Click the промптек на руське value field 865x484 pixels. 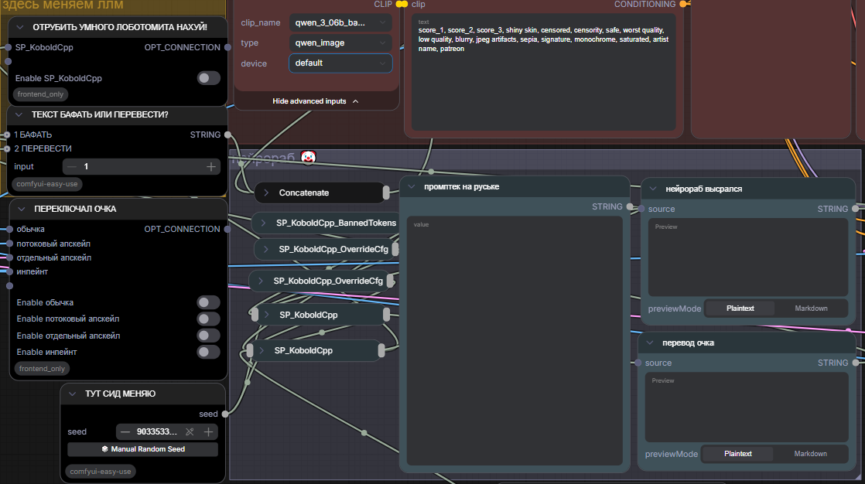tap(515, 341)
